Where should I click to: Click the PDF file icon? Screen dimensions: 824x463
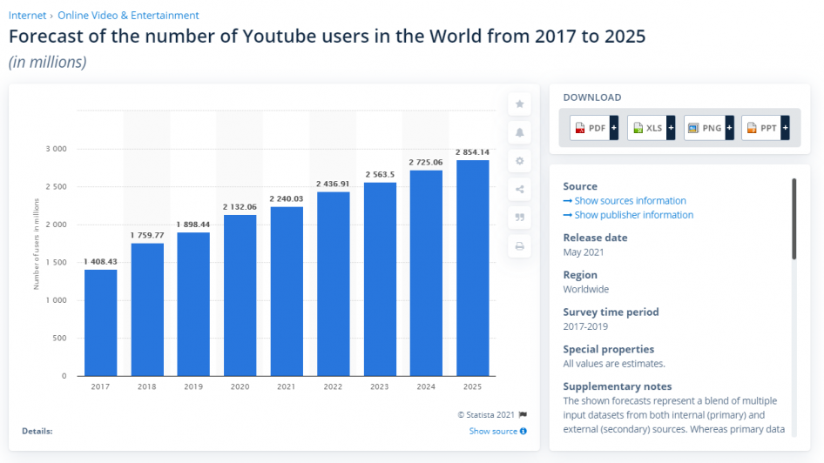579,128
